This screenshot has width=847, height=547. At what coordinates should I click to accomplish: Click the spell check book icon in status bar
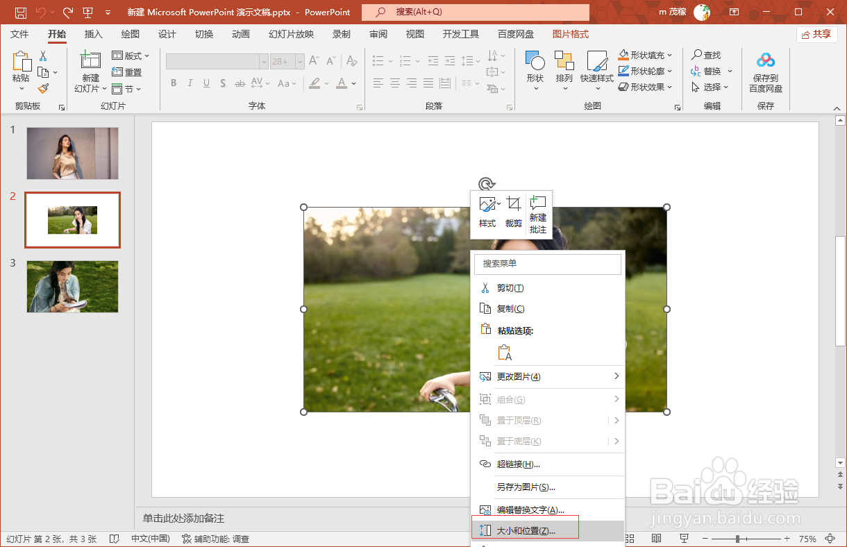point(115,539)
